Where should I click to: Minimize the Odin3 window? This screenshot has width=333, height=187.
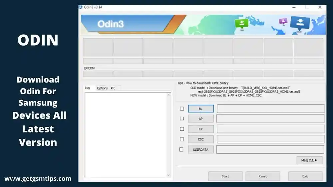[294, 7]
